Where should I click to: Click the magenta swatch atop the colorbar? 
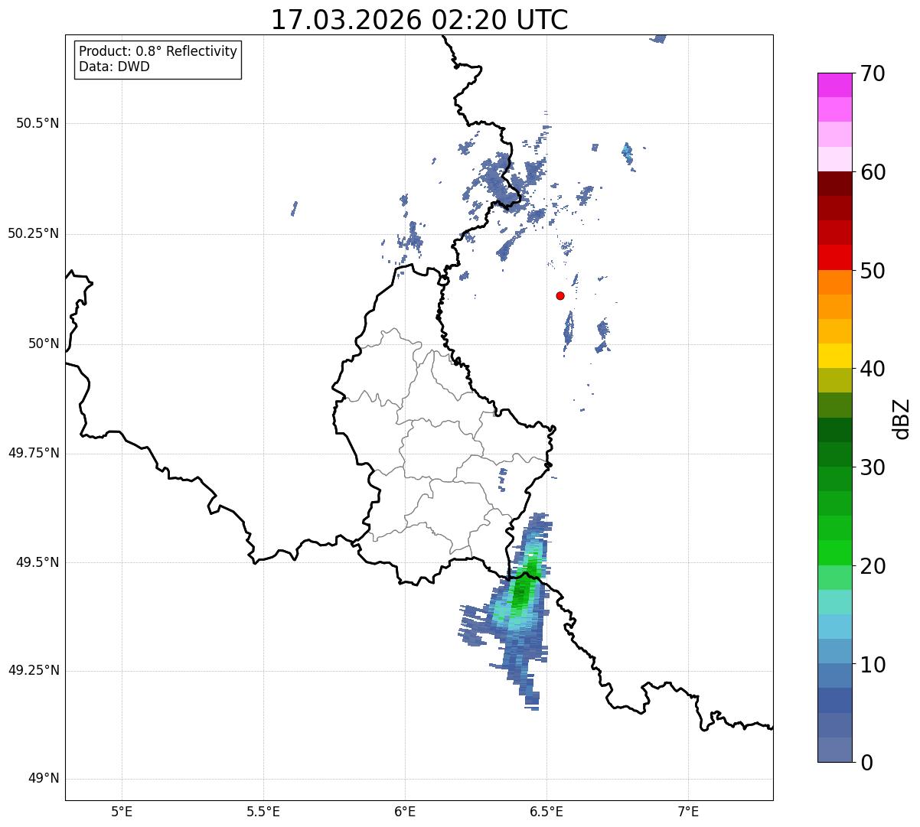point(834,85)
